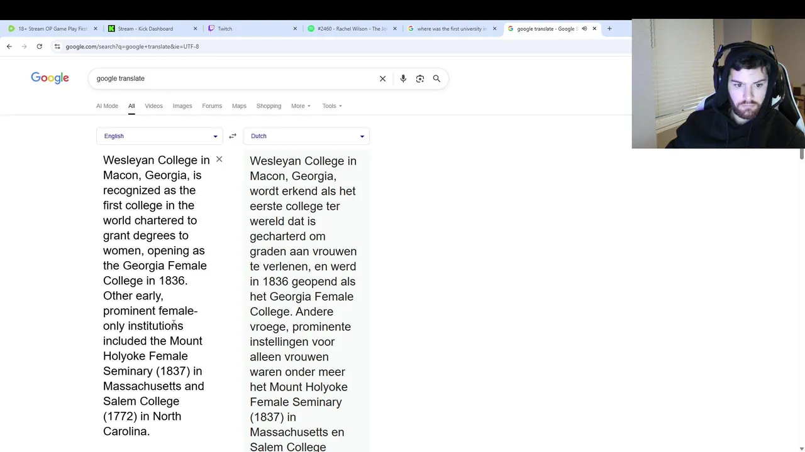
Task: View site information icon in address bar
Action: click(57, 46)
